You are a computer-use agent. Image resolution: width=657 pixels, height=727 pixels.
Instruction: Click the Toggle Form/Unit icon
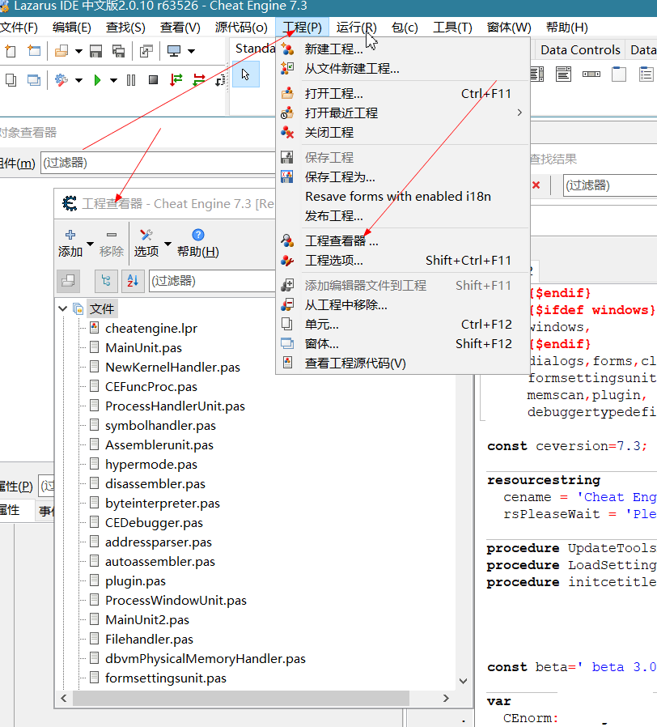point(146,51)
